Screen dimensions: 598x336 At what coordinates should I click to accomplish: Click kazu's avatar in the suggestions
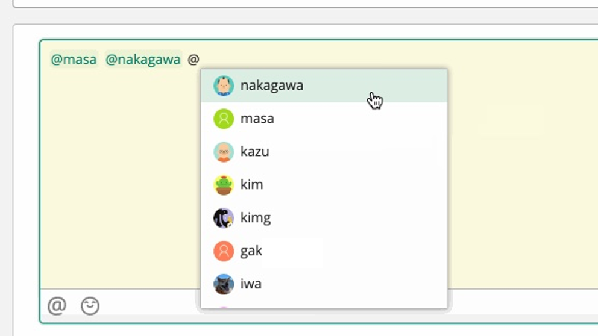[224, 152]
